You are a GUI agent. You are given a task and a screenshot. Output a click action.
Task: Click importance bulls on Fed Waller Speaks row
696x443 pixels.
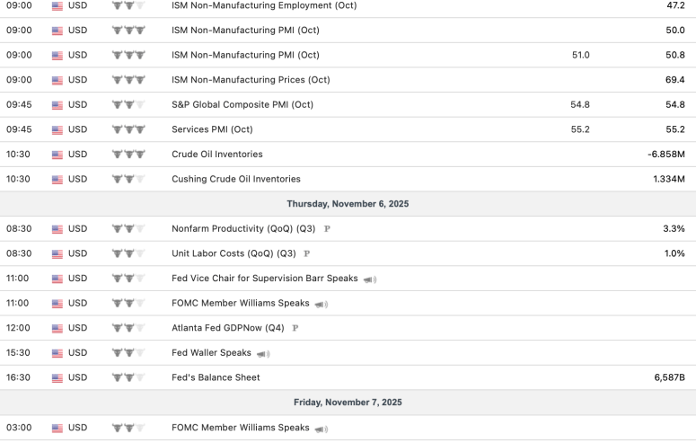pyautogui.click(x=128, y=353)
